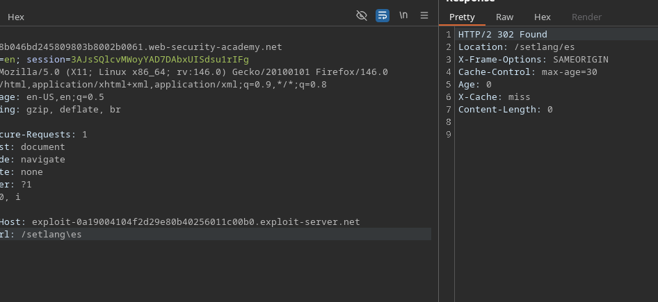Screen dimensions: 658x302
Task: Select the Pretty tab in response pane
Action: (462, 17)
